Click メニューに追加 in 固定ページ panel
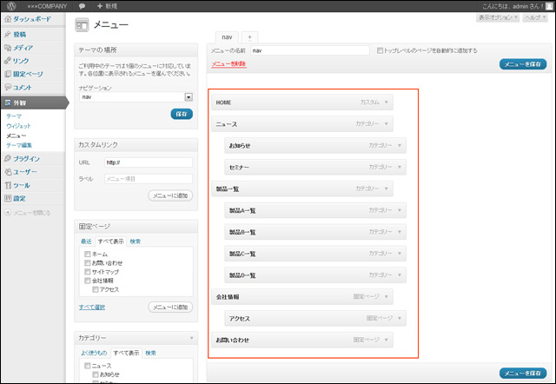This screenshot has height=384, width=556. [x=170, y=307]
